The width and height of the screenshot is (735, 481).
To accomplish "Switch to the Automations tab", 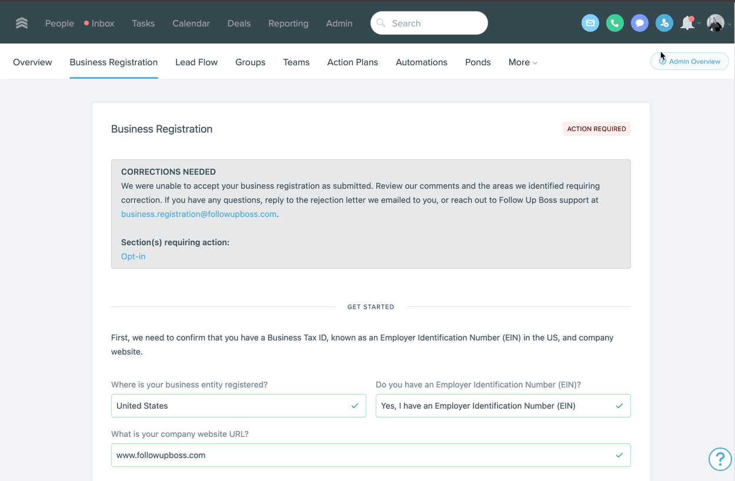I will [422, 62].
